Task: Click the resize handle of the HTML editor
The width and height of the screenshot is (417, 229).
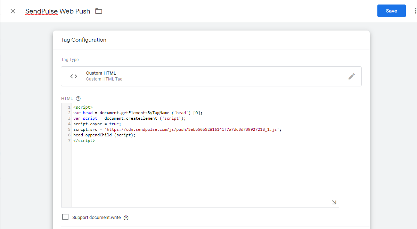Action: coord(334,202)
